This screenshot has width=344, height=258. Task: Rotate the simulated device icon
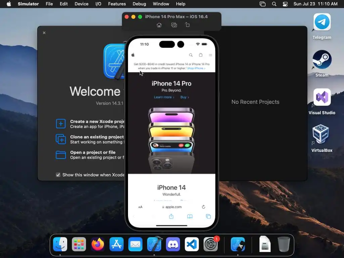[187, 25]
